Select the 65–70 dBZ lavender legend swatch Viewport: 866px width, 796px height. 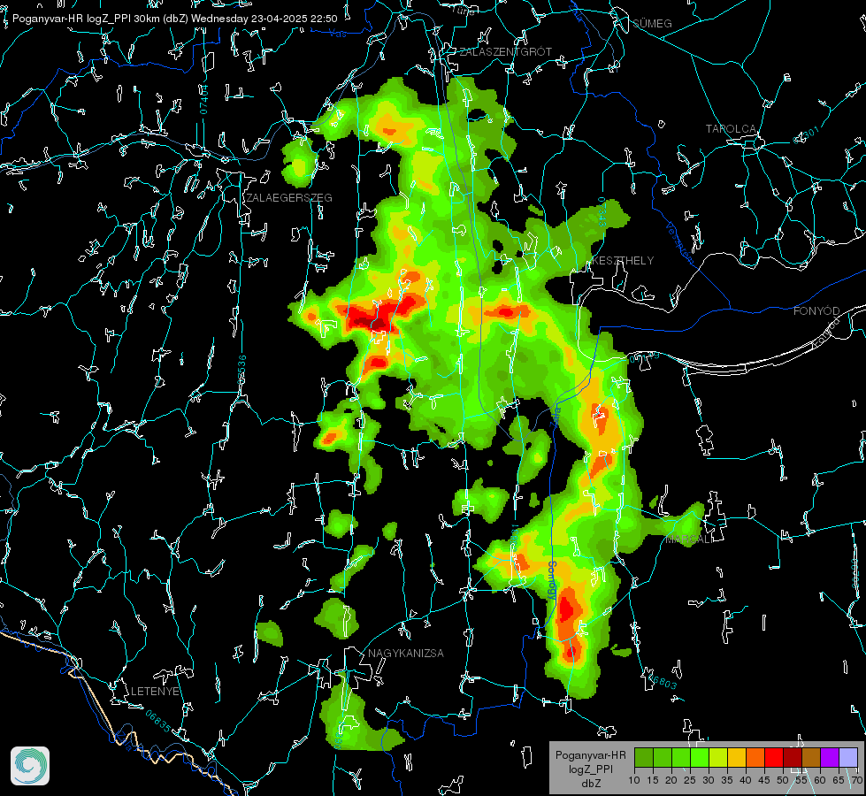[x=848, y=757]
